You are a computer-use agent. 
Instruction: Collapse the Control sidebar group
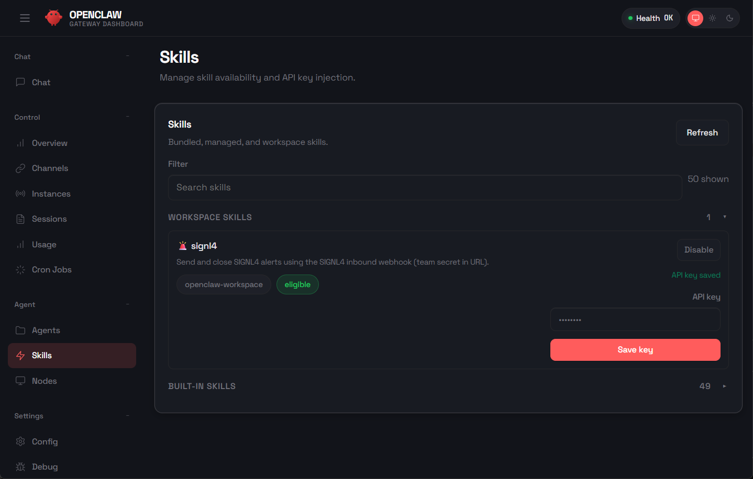pyautogui.click(x=128, y=117)
